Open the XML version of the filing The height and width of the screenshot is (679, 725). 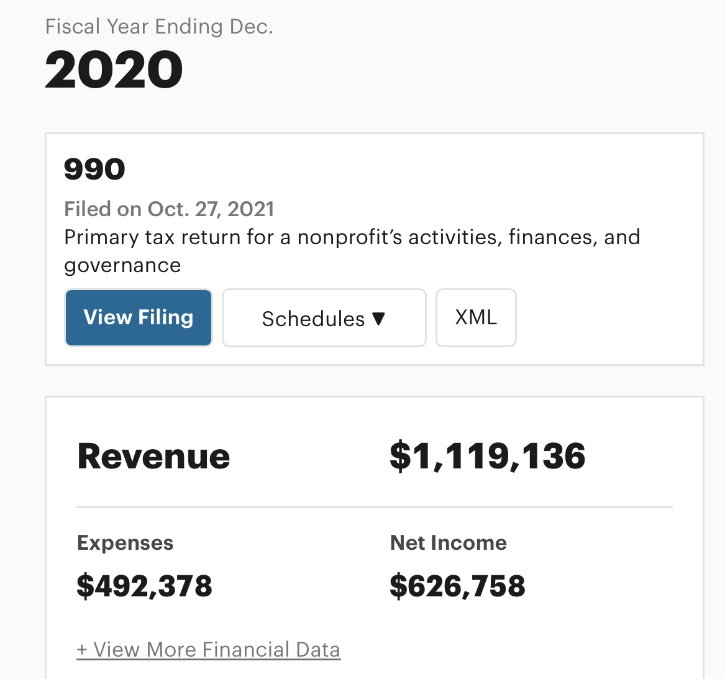tap(476, 317)
